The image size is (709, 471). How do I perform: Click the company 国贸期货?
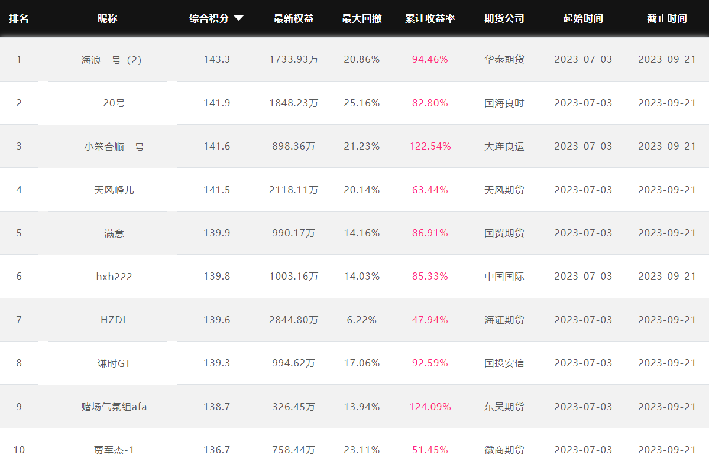point(504,233)
